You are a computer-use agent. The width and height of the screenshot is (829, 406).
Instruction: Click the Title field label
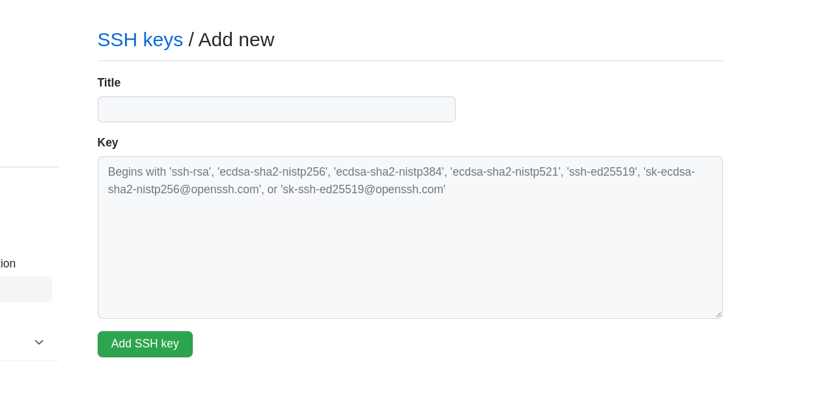pyautogui.click(x=109, y=83)
